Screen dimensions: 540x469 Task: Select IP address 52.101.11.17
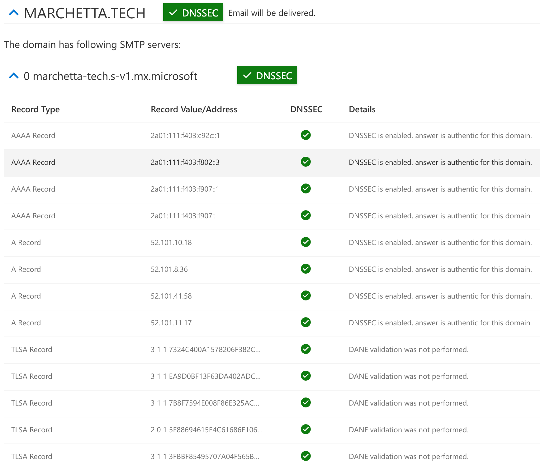pos(171,323)
